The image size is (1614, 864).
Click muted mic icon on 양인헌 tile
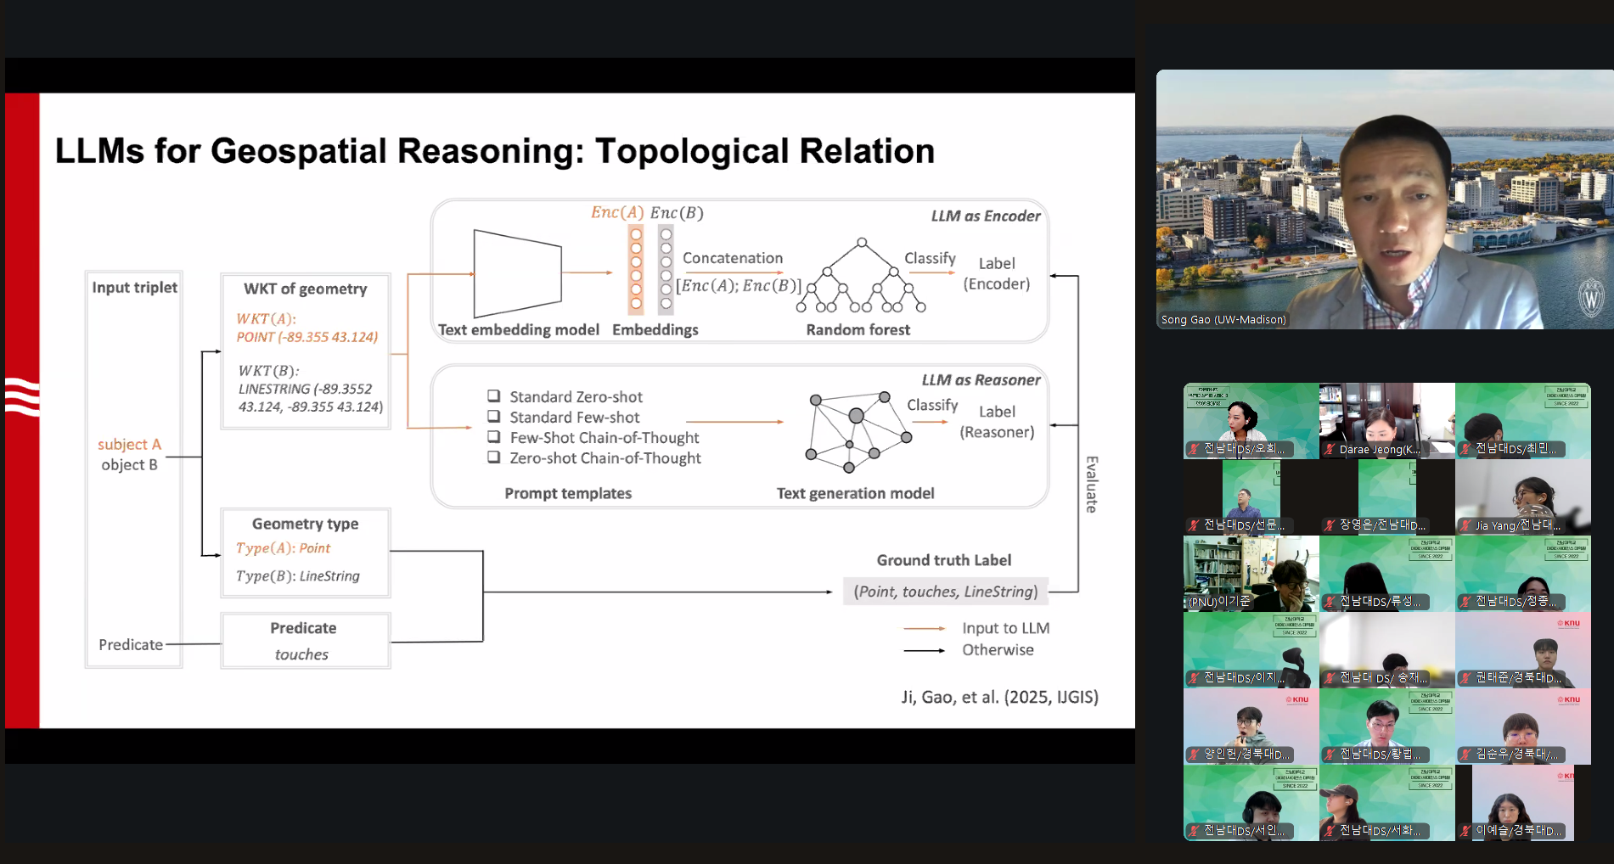click(1194, 755)
